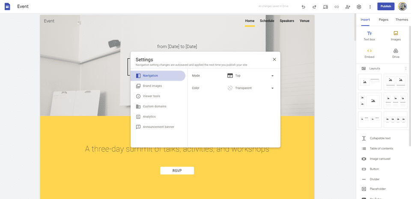Click the Redo arrow icon
Image resolution: width=411 pixels, height=199 pixels.
click(314, 7)
